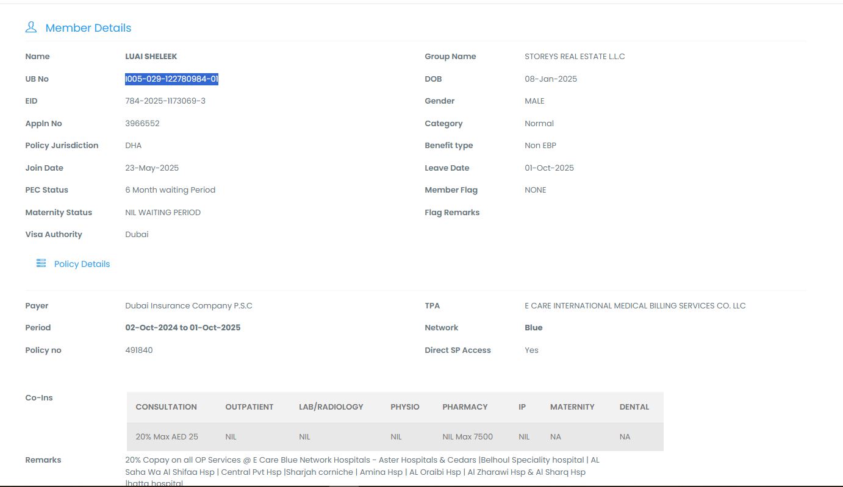Open the Policy Details section link
The width and height of the screenshot is (843, 487).
pos(82,264)
